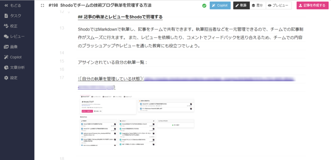
Task: Click the review speech-bubble icon
Action: click(6, 36)
